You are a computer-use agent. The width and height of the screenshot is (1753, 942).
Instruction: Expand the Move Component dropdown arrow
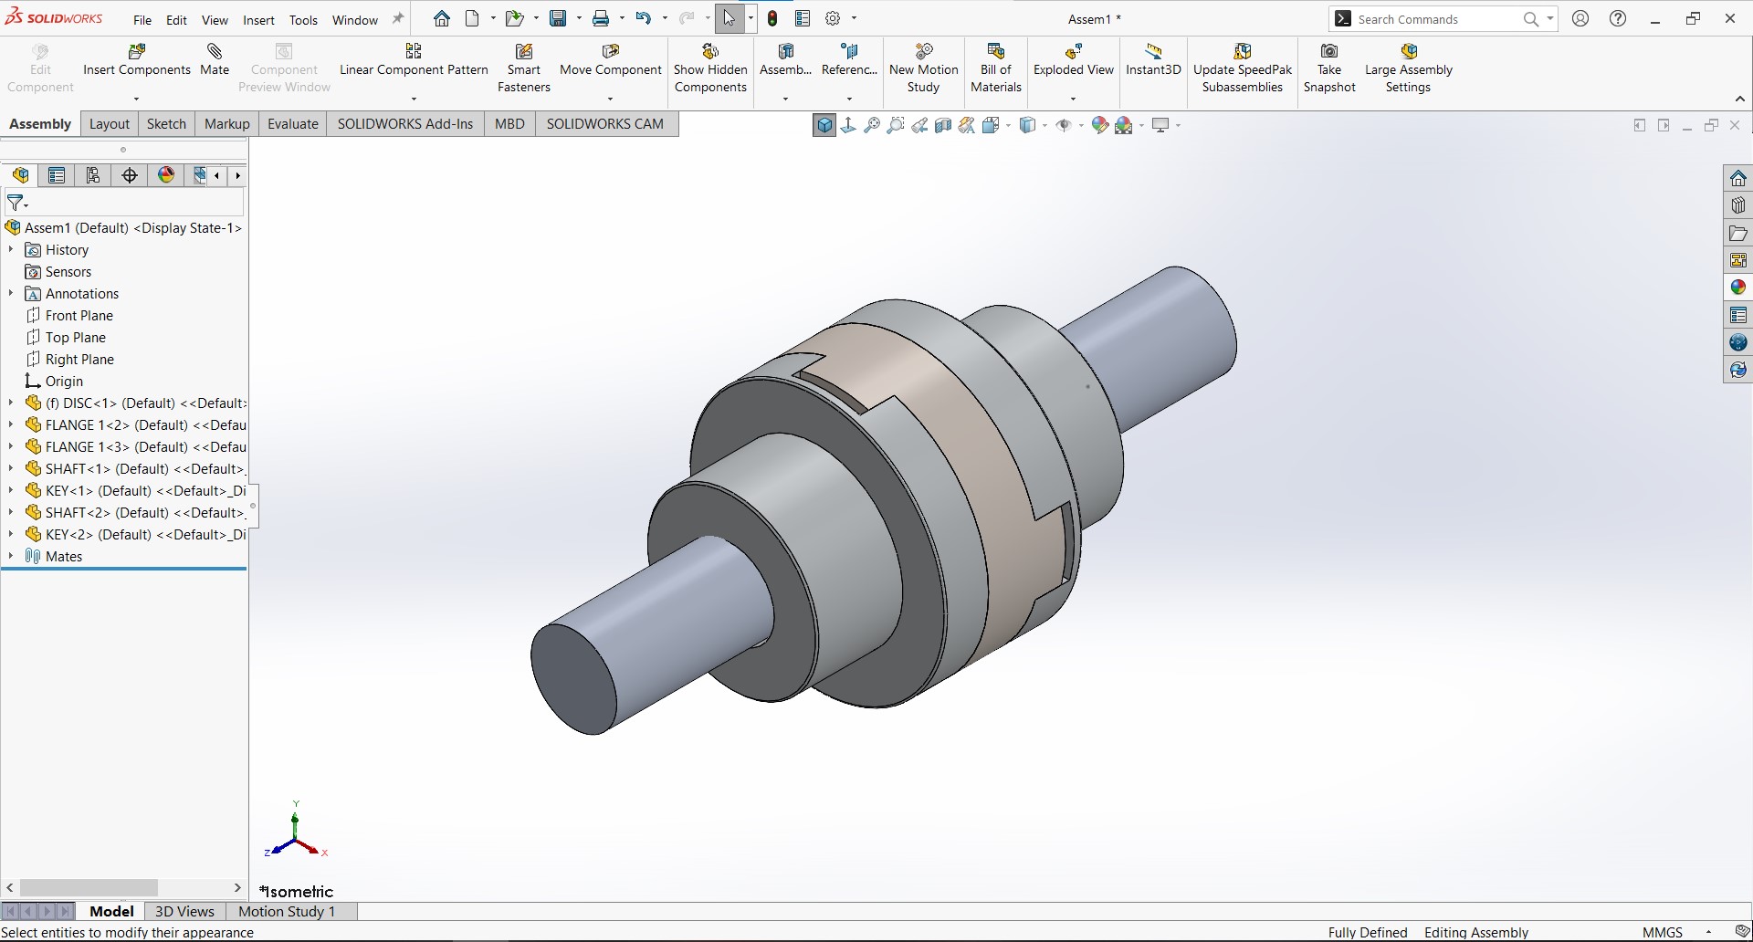pos(610,99)
